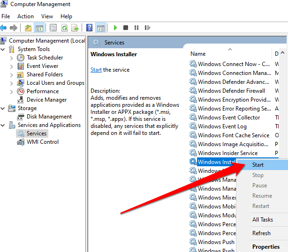The height and width of the screenshot is (252, 288).
Task: Click the Back arrow in toolbar
Action: [x=5, y=28]
